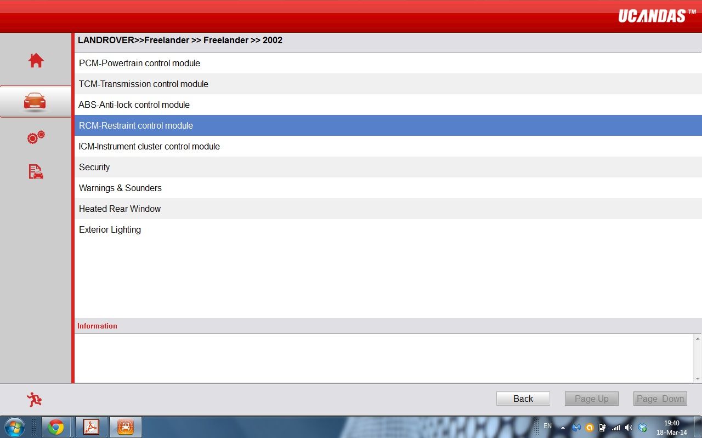The image size is (702, 438).
Task: Click the orange circular tray icon
Action: 590,428
